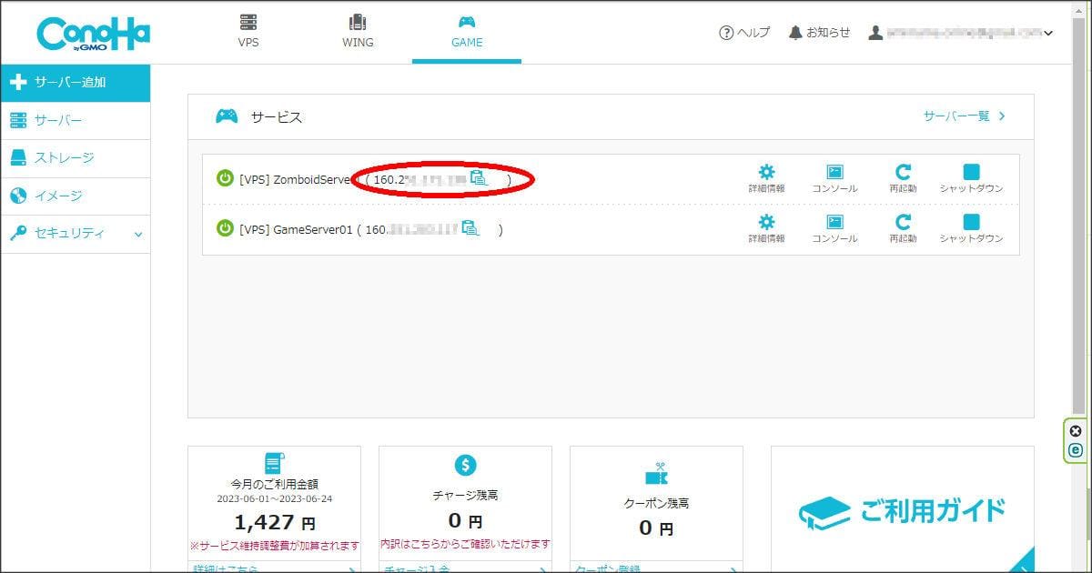Image resolution: width=1092 pixels, height=573 pixels.
Task: Close the side widget with the X icon
Action: pos(1076,431)
